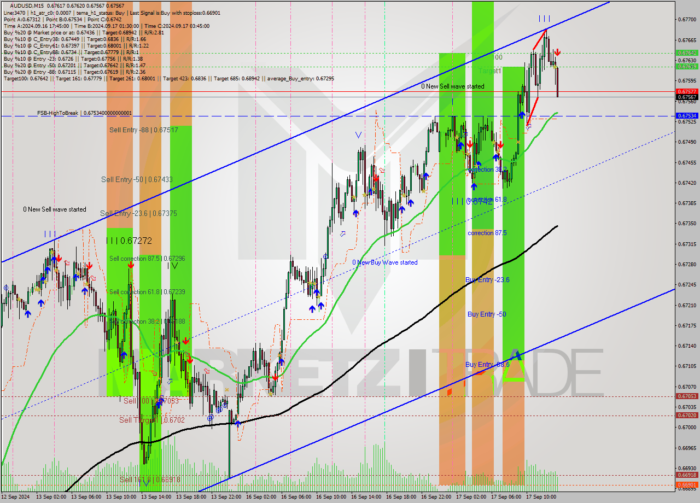Select the '13 Sep 22:00' time axis label
The height and width of the screenshot is (503, 700).
[x=226, y=498]
